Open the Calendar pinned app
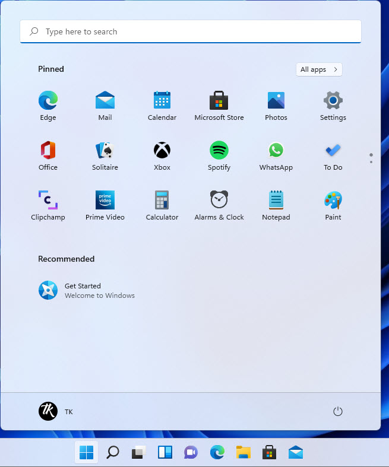389x467 pixels. coord(162,106)
